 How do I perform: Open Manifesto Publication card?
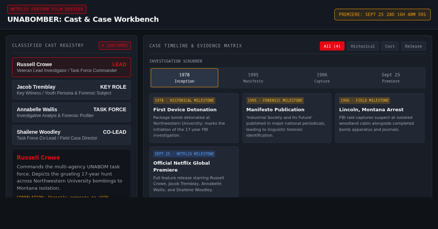click(287, 118)
